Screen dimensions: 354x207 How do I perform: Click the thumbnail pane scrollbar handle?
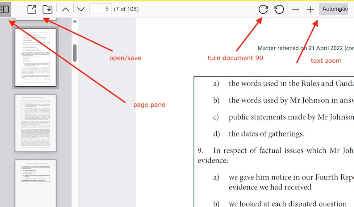(75, 53)
